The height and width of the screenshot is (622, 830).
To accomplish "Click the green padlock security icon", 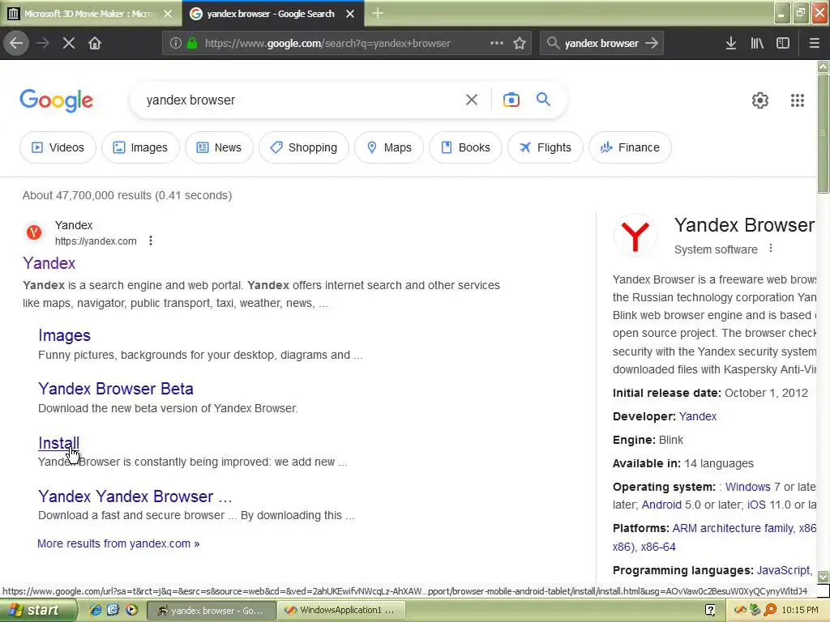I will pos(192,43).
